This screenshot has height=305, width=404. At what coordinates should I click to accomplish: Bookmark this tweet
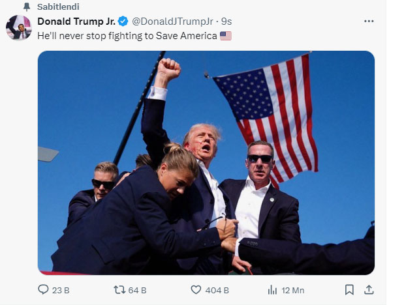(x=349, y=290)
